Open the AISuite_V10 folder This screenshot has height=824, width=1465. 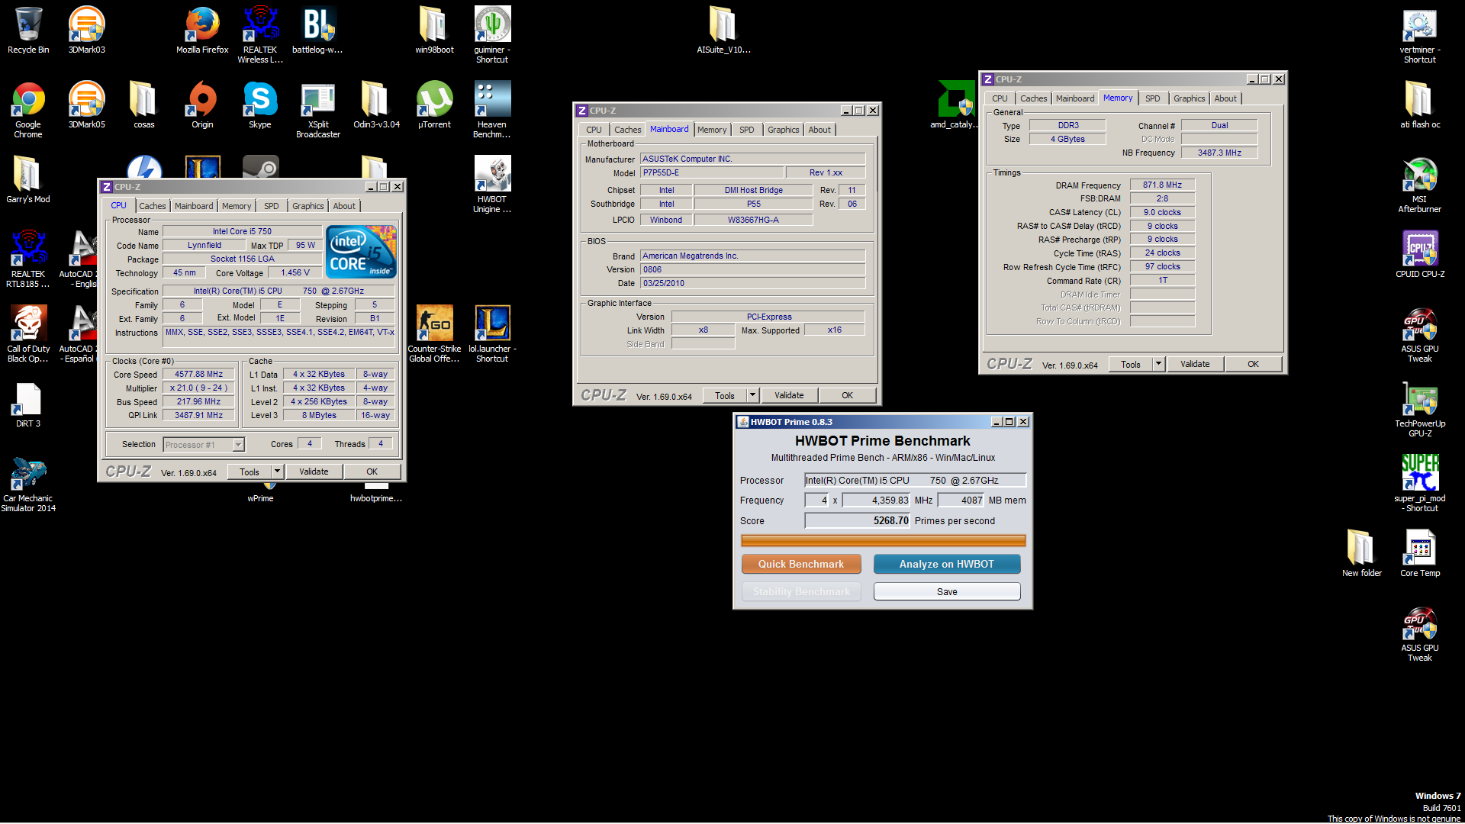coord(723,31)
